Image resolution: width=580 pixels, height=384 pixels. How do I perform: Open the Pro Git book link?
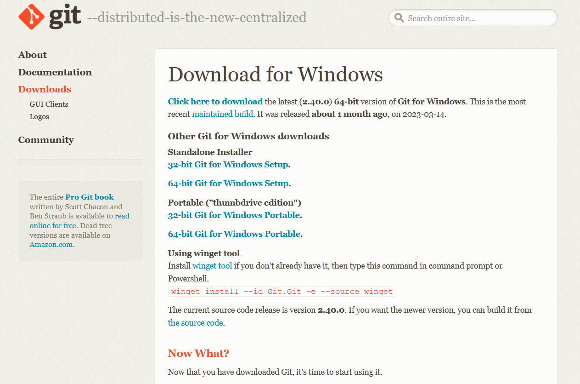(x=89, y=197)
